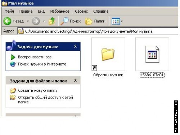180x135 pixels.
Task: Click the new folder icon
Action: pyautogui.click(x=13, y=91)
